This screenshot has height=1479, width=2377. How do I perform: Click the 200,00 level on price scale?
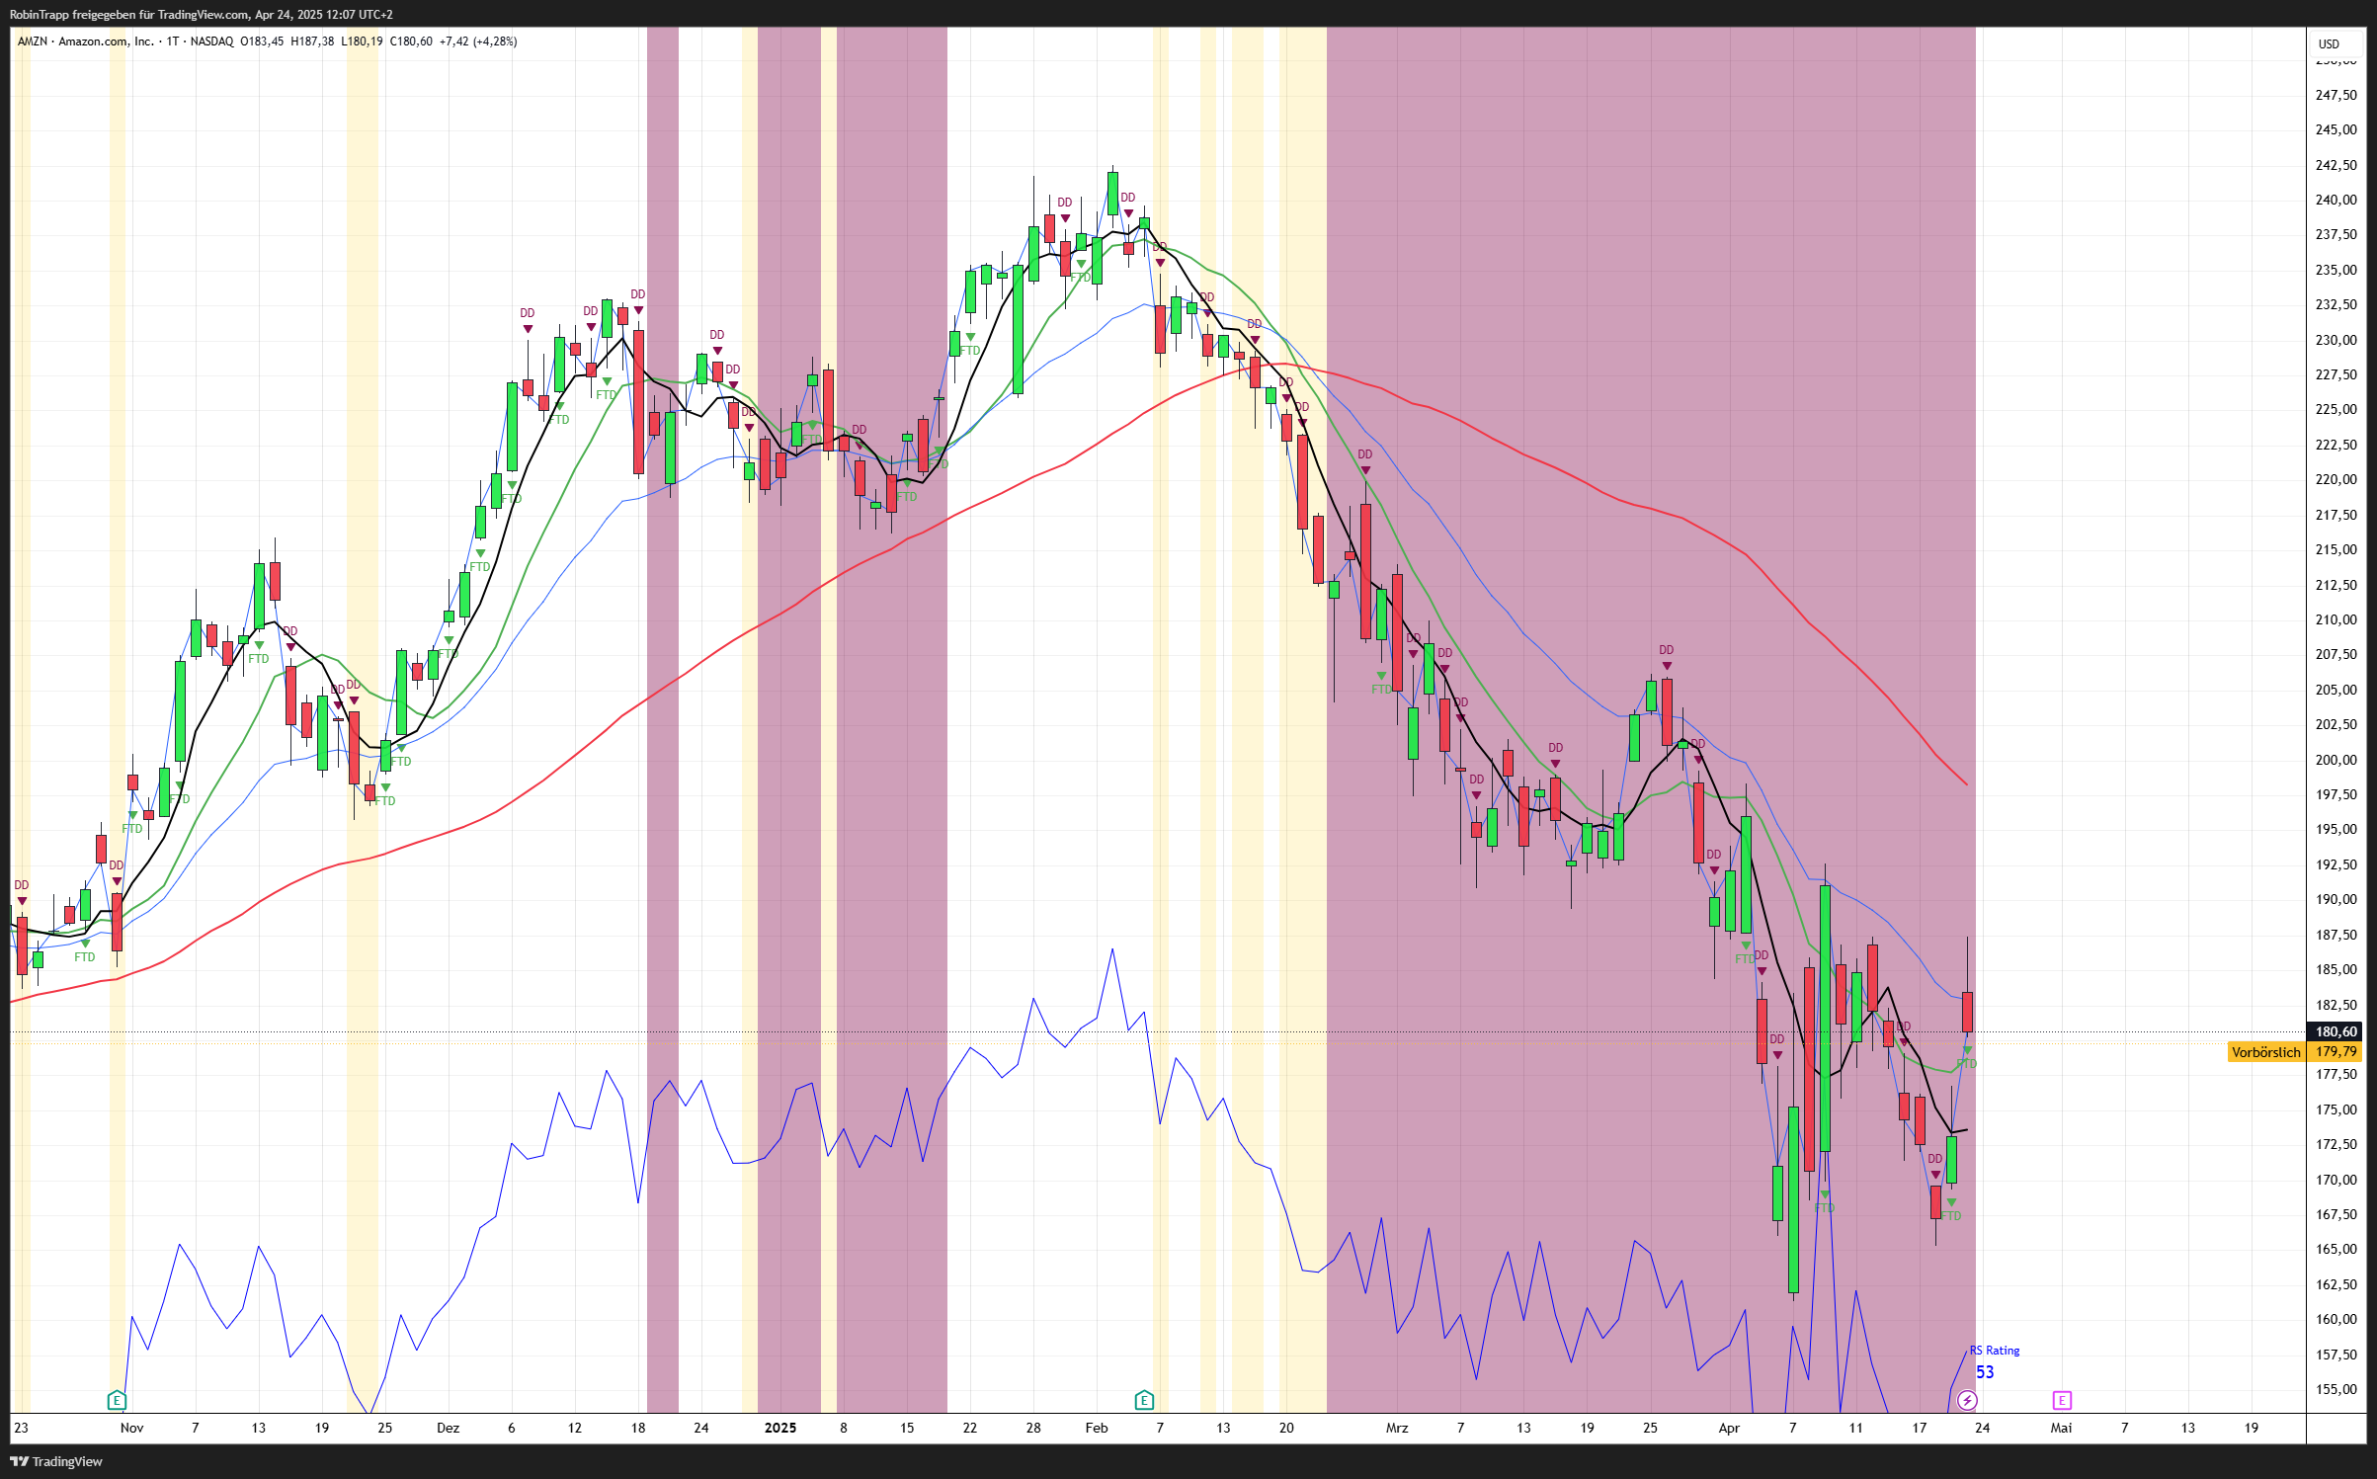pos(2336,760)
